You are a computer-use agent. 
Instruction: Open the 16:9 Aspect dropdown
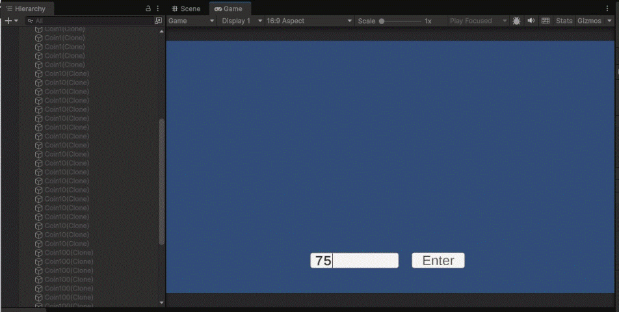click(309, 21)
